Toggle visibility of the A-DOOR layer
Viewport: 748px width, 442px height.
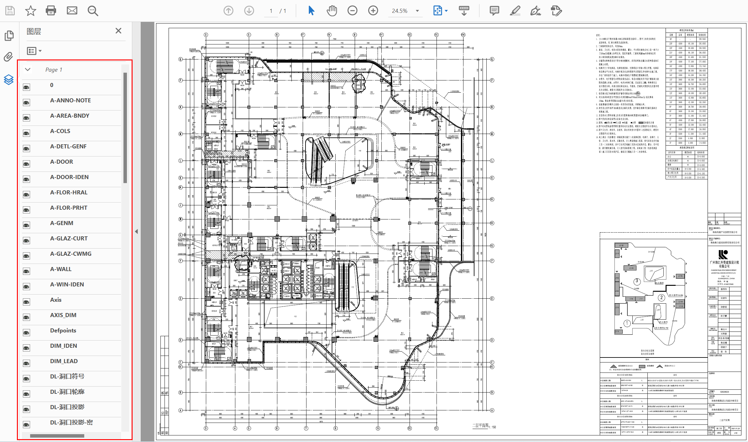tap(26, 164)
